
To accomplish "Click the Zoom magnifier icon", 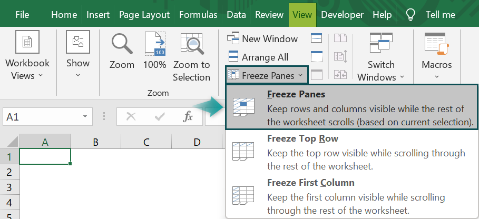I will pos(122,43).
